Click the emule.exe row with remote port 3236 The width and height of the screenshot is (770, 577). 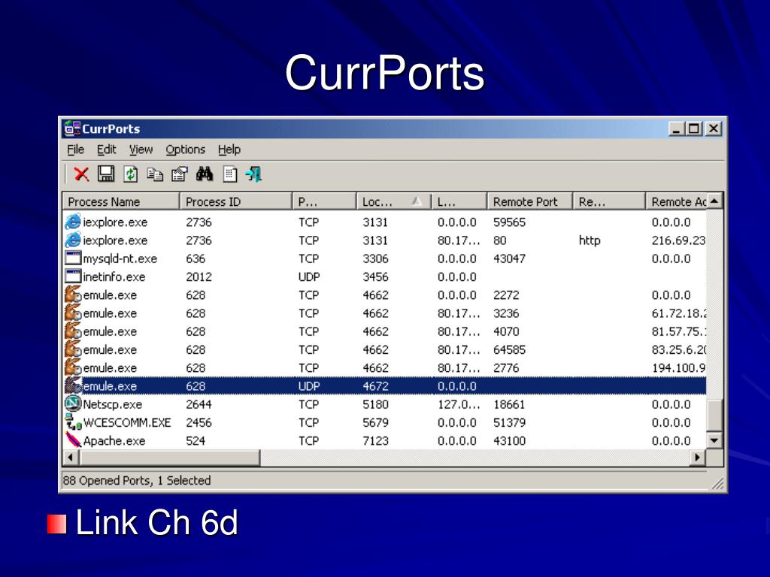(384, 313)
